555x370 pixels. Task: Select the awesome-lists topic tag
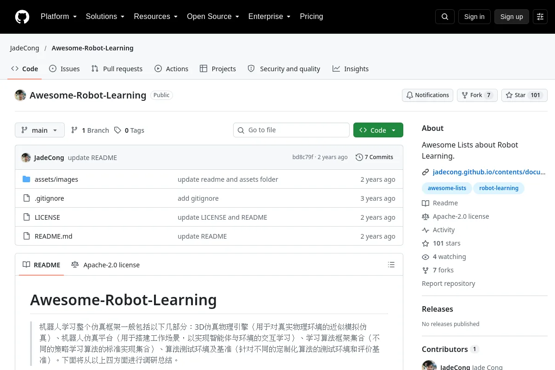tap(447, 188)
